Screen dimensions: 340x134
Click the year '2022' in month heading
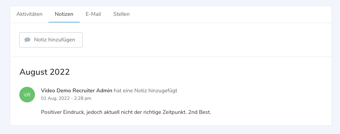(x=60, y=72)
